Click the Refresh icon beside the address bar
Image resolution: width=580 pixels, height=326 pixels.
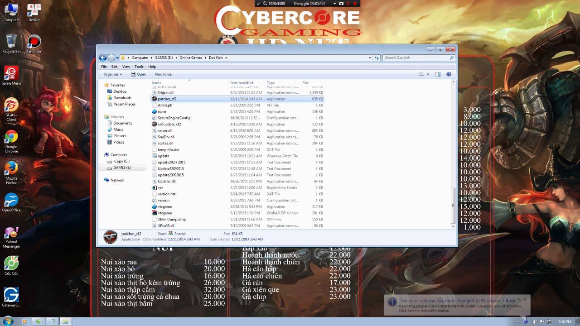point(377,58)
